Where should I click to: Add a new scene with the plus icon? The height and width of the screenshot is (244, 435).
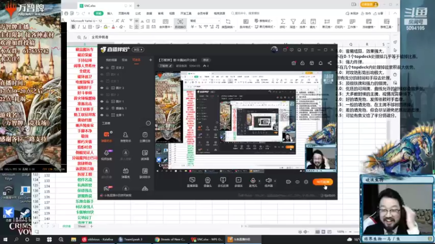[151, 60]
